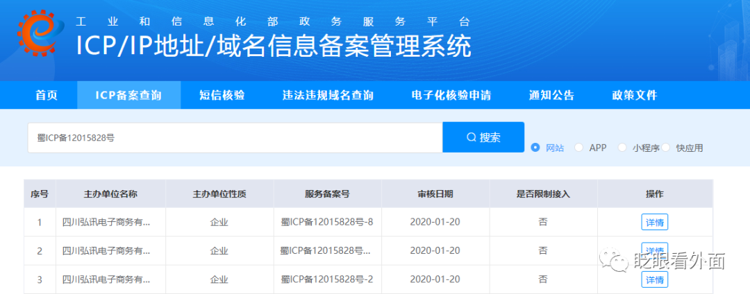The width and height of the screenshot is (750, 294).
Task: Open the 通知公告 nav item
Action: click(551, 95)
